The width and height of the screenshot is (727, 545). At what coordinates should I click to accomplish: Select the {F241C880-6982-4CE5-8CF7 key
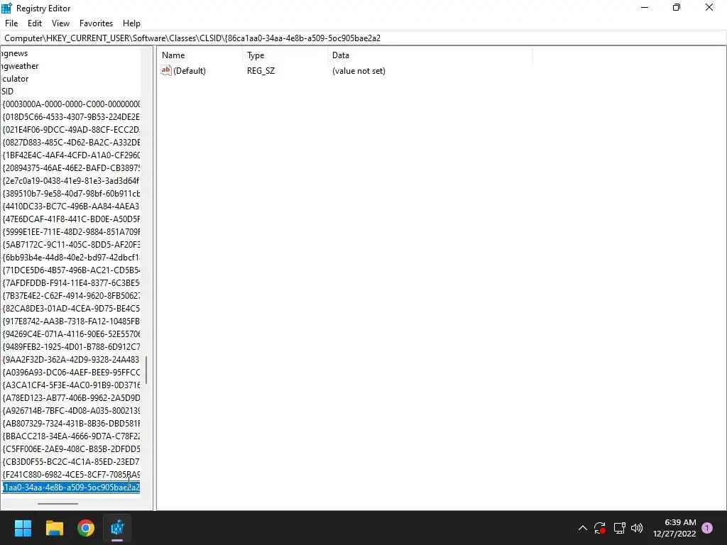(71, 475)
